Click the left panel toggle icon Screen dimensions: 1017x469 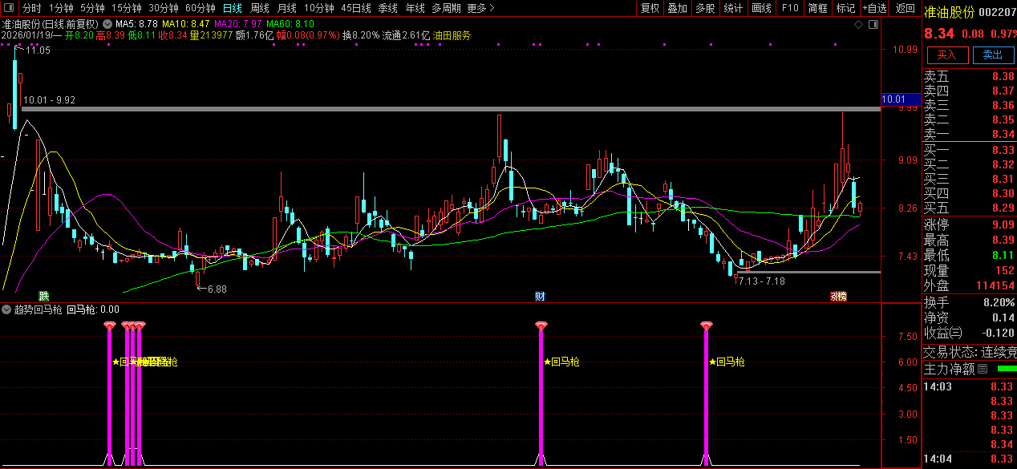click(x=10, y=8)
